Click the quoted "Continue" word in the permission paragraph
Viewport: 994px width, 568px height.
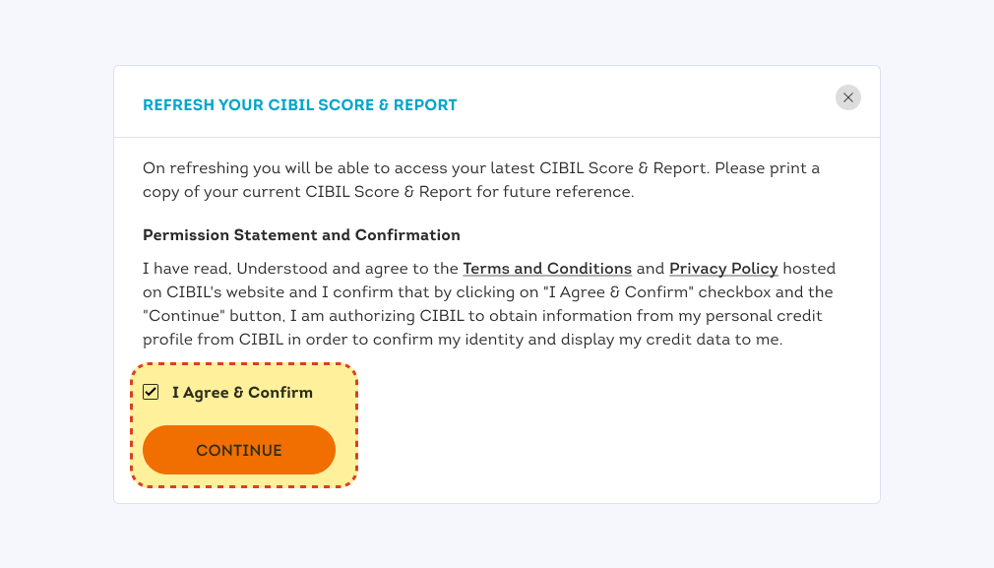pos(184,316)
